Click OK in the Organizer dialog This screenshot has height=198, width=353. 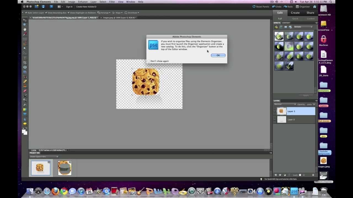(x=218, y=55)
